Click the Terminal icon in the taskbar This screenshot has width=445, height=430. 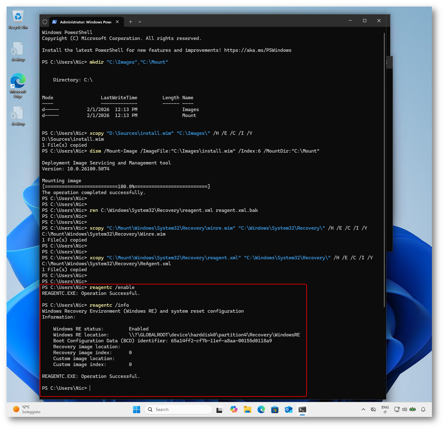[302, 409]
